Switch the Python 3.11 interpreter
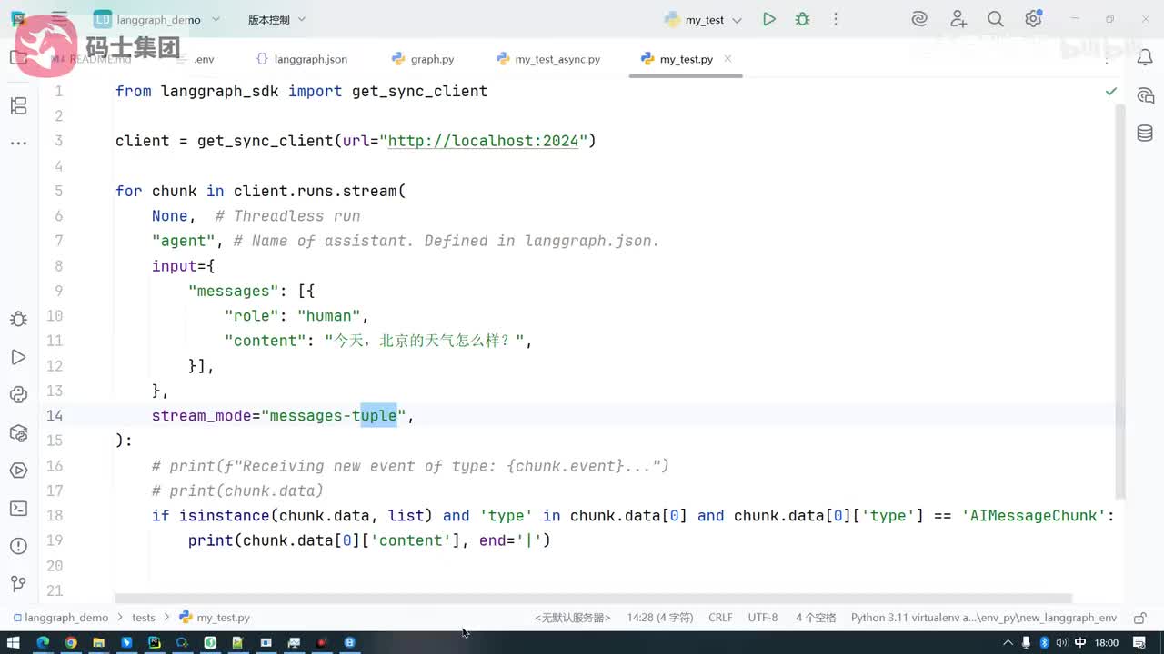 click(984, 618)
